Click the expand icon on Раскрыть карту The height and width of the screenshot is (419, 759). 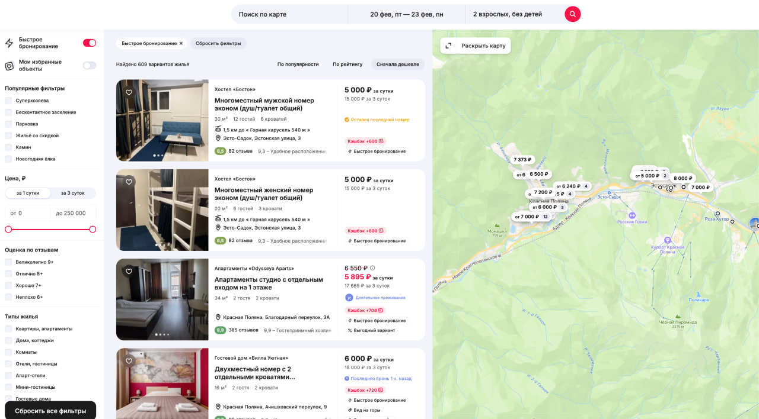coord(449,46)
